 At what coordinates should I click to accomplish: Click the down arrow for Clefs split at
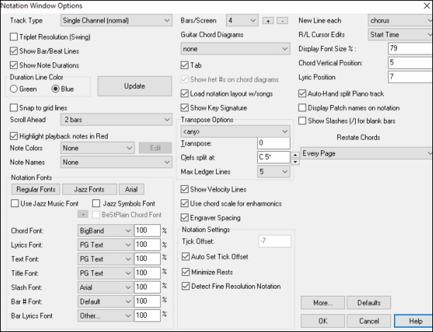pos(295,160)
